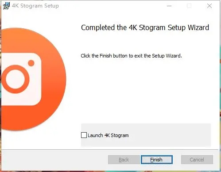This screenshot has height=172, width=221.
Task: Click the gray panel beside the launch checkbox
Action: (170, 135)
